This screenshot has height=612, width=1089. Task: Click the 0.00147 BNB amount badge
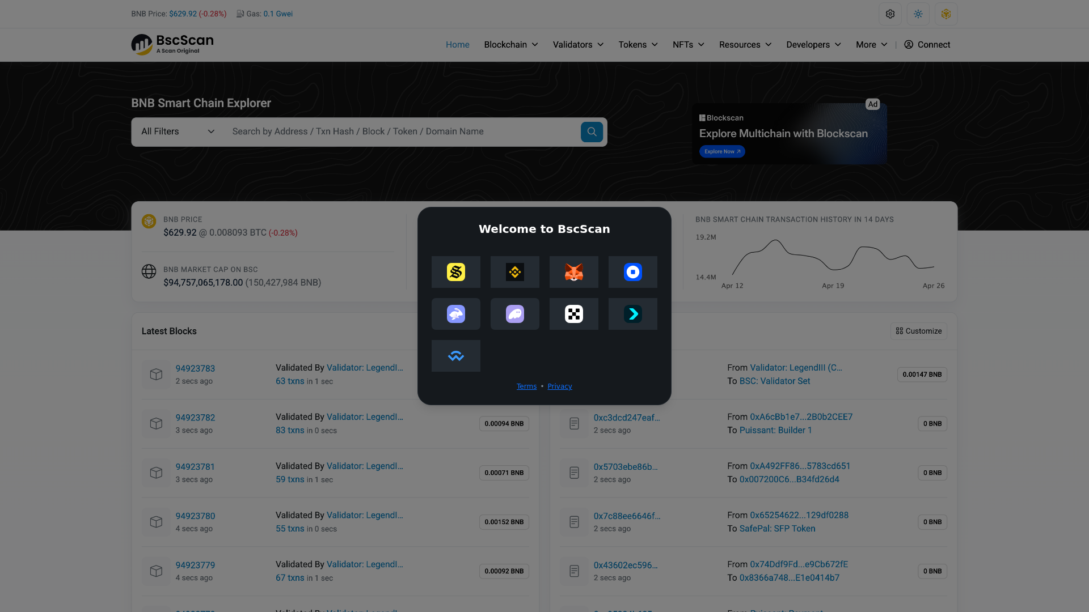[922, 375]
